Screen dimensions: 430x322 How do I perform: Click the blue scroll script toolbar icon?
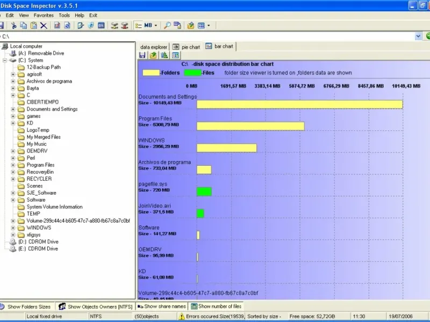click(x=91, y=25)
